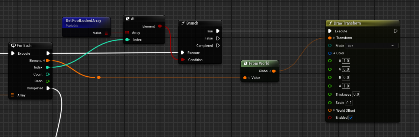The image size is (419, 137).
Task: Click the At node Element output pin
Action: pos(160,26)
